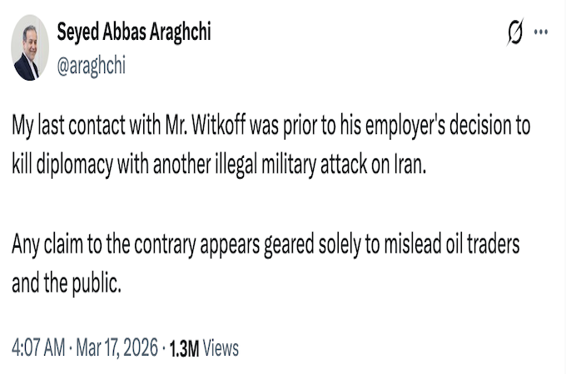Click the 4:07 AM timestamp
566x374 pixels.
tap(37, 348)
